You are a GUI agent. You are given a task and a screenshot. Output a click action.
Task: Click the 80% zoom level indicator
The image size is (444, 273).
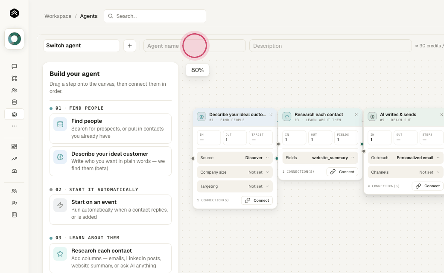pyautogui.click(x=197, y=70)
